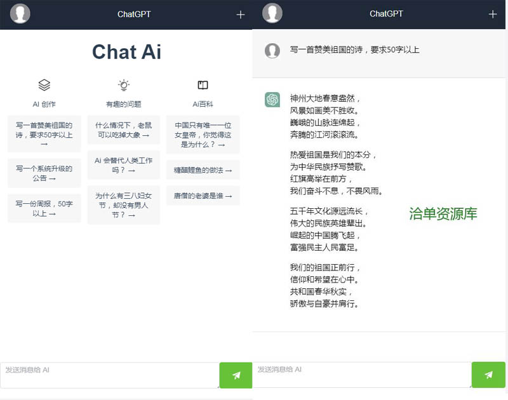This screenshot has width=508, height=400.
Task: Click the avatar beside the user's poem request
Action: [272, 51]
